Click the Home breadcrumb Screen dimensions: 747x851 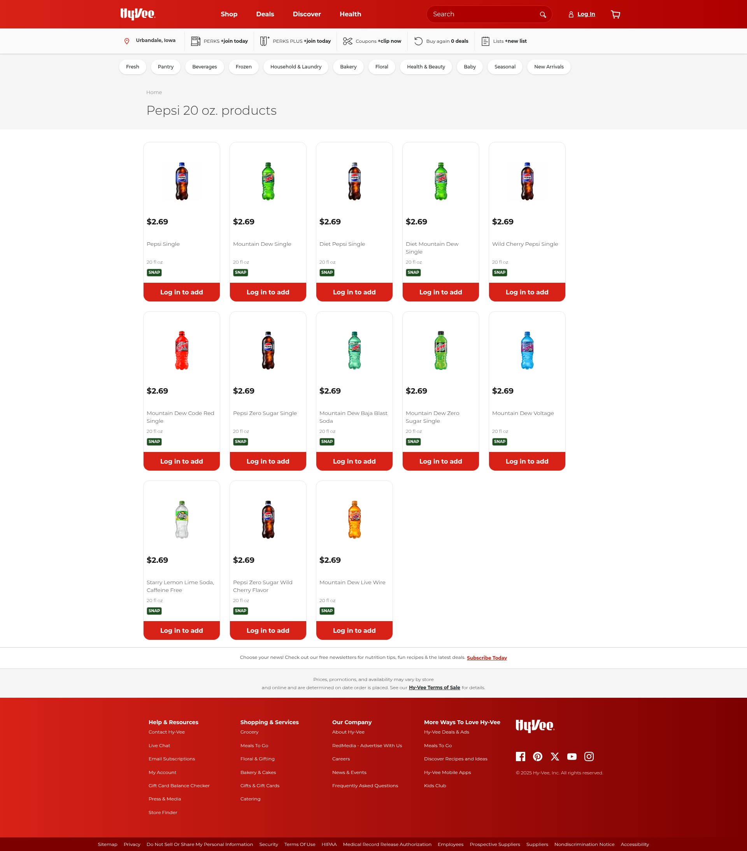pyautogui.click(x=154, y=93)
